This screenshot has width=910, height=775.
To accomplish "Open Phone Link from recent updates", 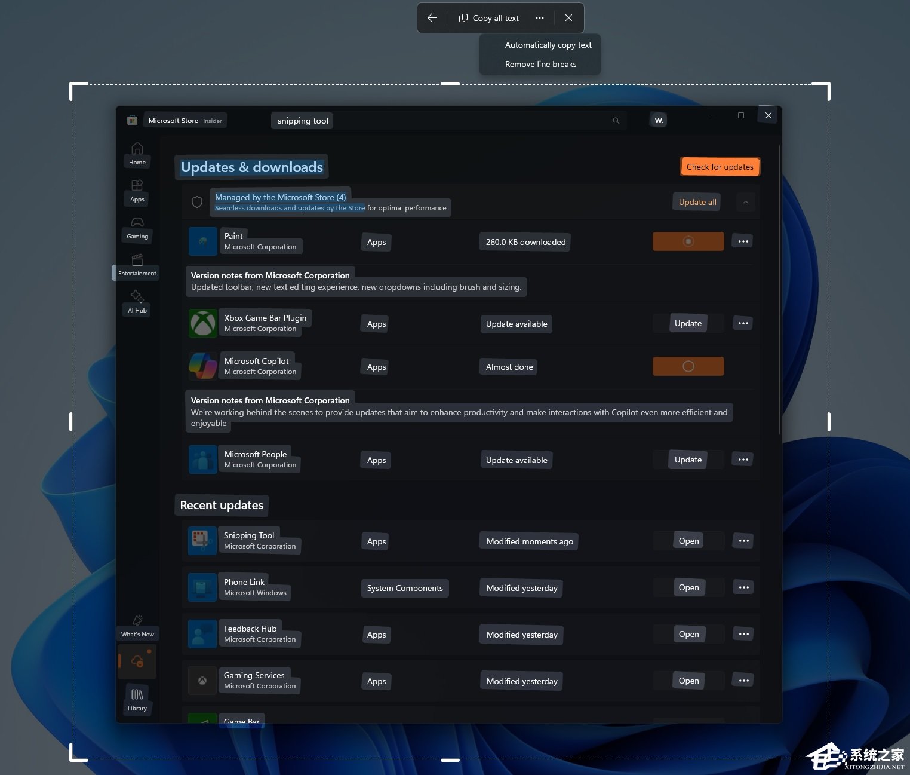I will [689, 587].
